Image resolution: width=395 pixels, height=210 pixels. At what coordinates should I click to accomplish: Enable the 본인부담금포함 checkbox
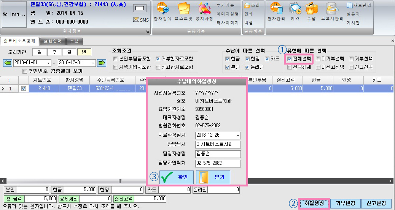tap(116, 59)
